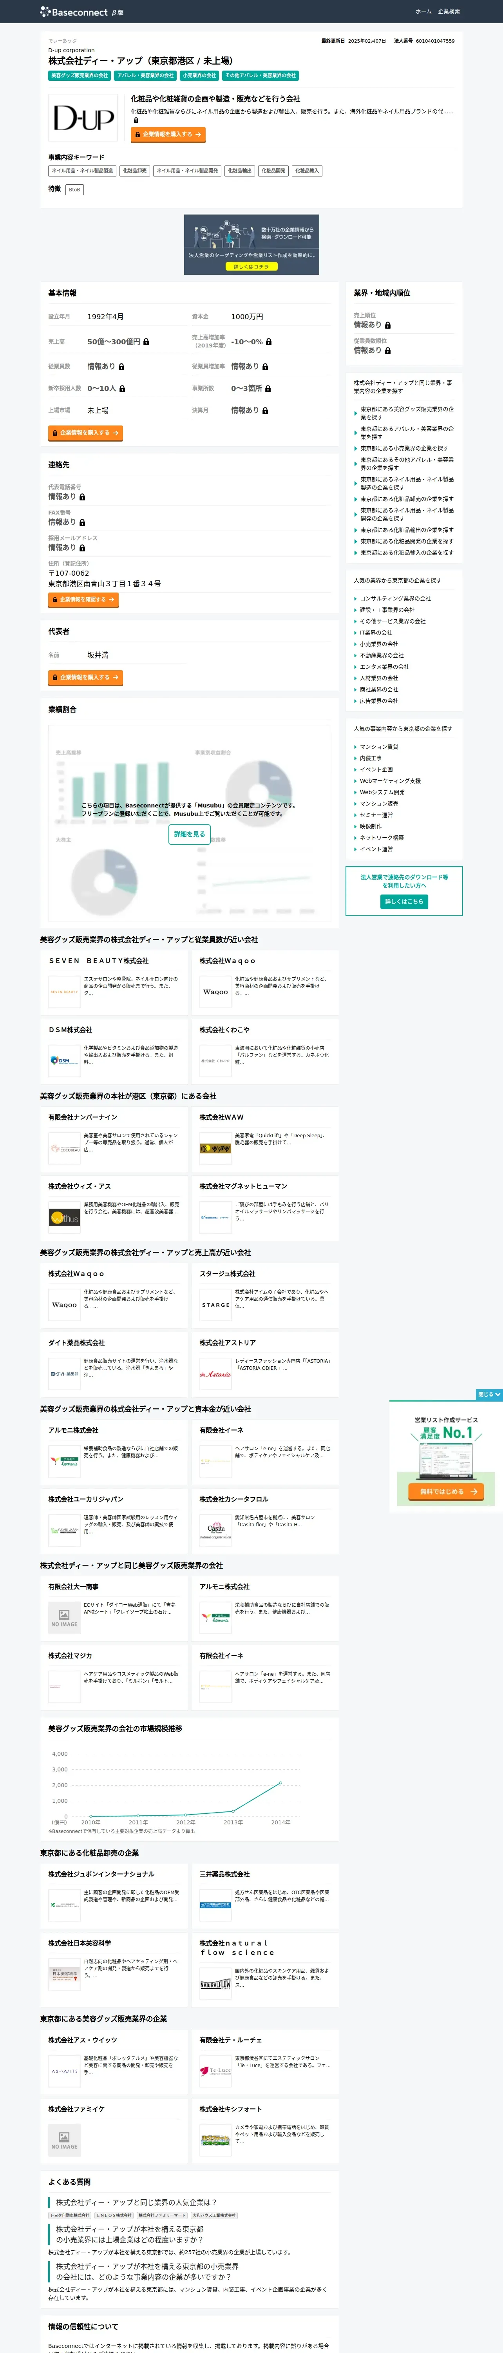This screenshot has height=2353, width=503.
Task: Click the lock icon beside 50億〜300億円 sales
Action: tap(146, 342)
